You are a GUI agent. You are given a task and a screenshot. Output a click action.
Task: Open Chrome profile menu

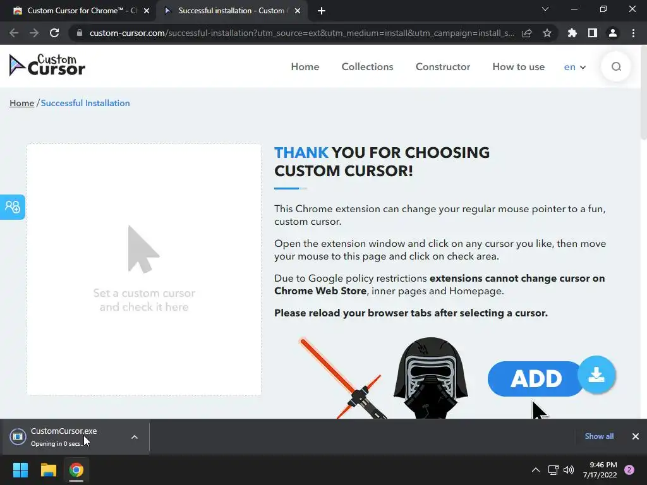tap(613, 33)
